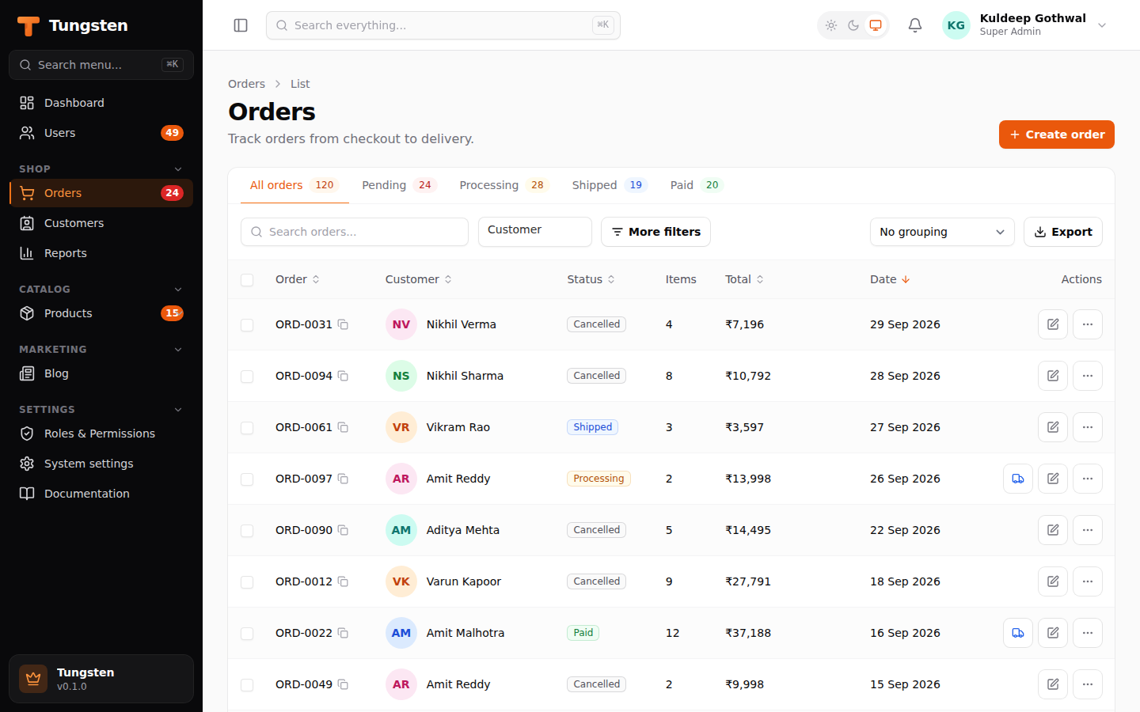
Task: Open the No grouping dropdown
Action: pyautogui.click(x=942, y=232)
